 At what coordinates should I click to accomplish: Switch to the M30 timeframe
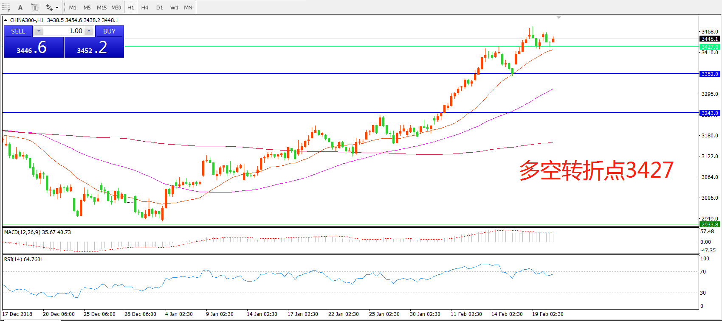(116, 8)
